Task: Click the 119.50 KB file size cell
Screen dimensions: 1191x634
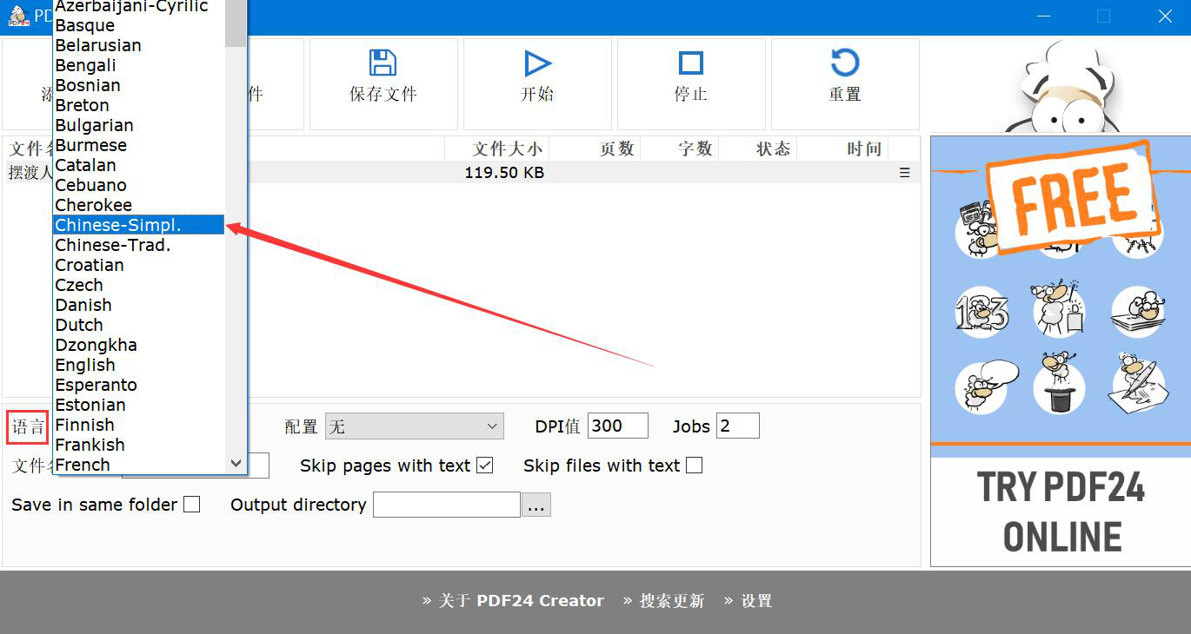Action: tap(504, 173)
